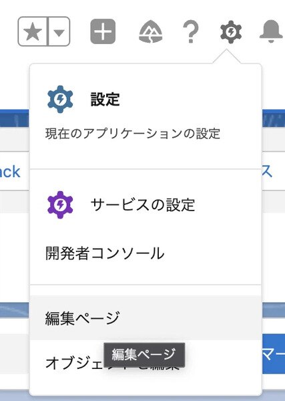
Task: Close the setup menu via gear icon
Action: 231,32
